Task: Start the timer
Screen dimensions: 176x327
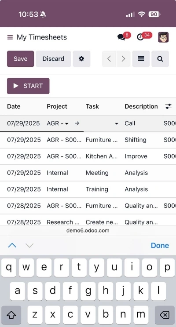Action: [x=29, y=86]
